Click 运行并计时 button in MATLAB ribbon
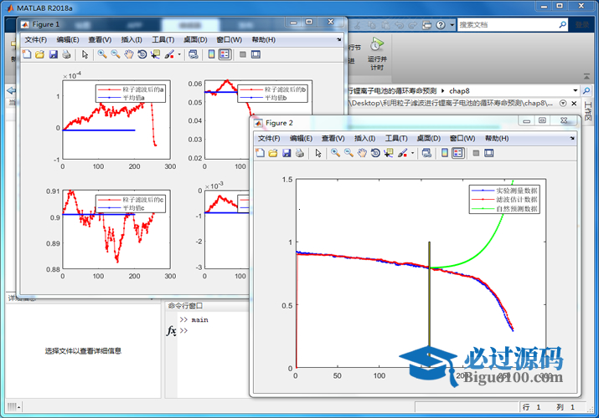Viewport: 599px width, 418px height. [377, 54]
